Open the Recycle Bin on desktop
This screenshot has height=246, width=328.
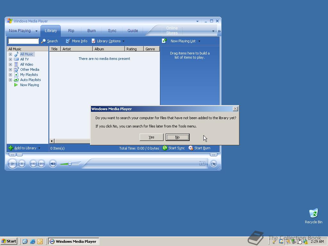[x=313, y=216]
